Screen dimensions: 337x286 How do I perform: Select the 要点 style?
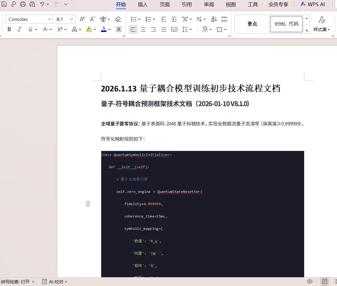click(x=252, y=24)
